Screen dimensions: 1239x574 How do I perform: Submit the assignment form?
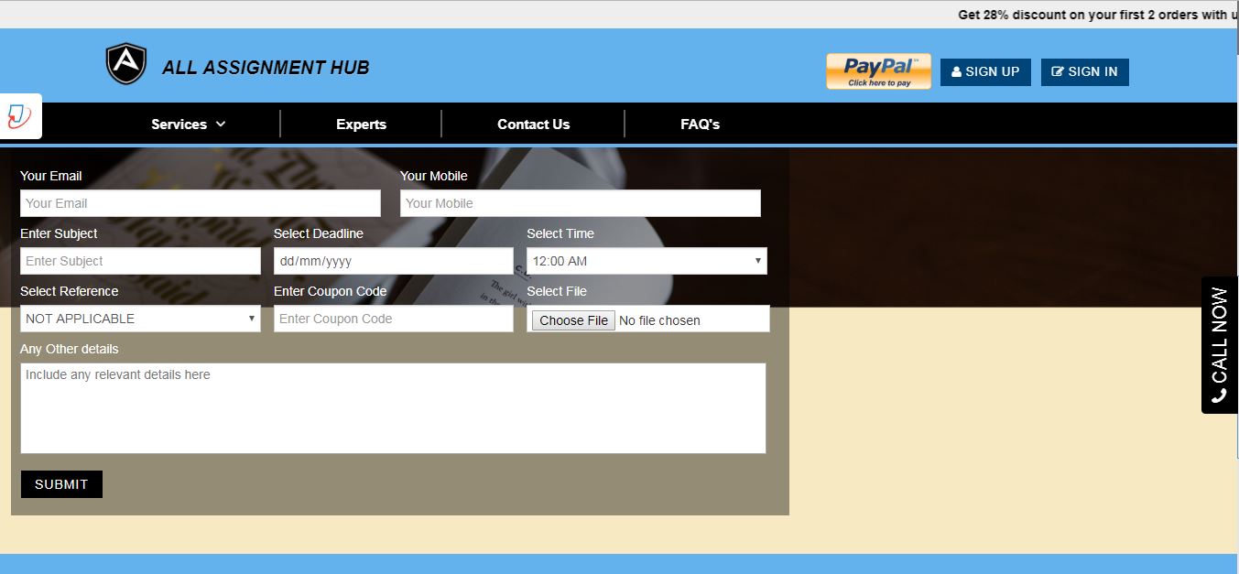point(61,484)
